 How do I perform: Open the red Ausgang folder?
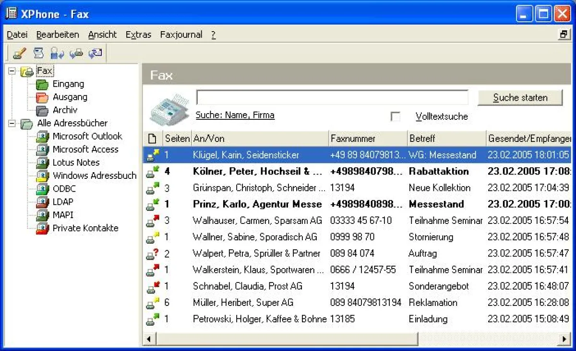pyautogui.click(x=70, y=97)
